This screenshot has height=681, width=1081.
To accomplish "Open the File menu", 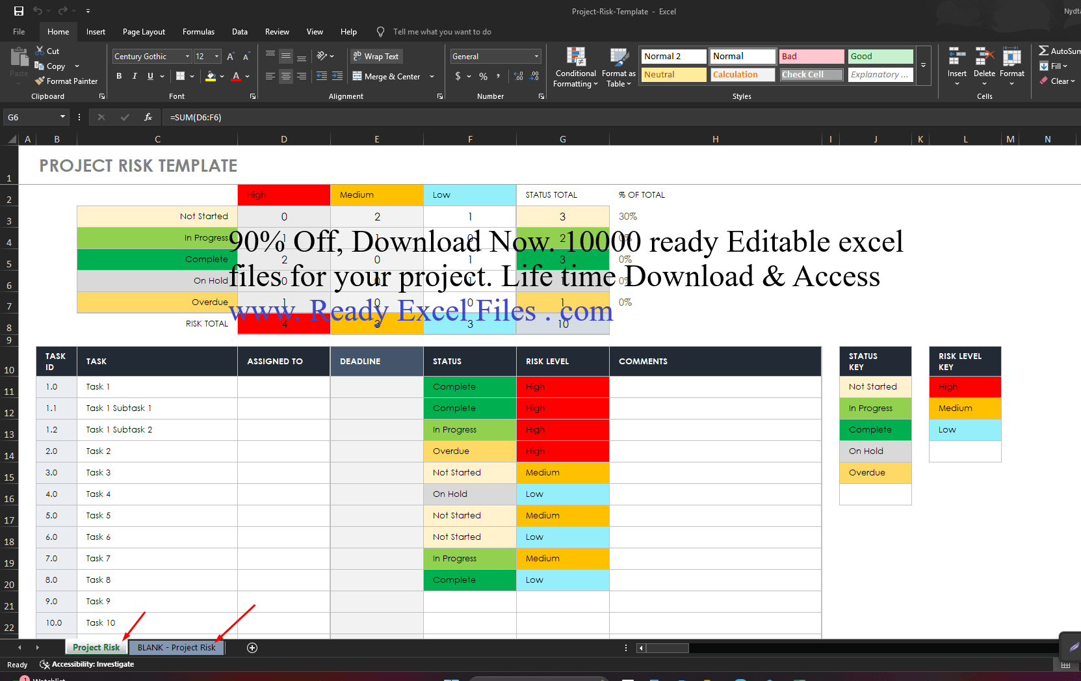I will coord(19,32).
